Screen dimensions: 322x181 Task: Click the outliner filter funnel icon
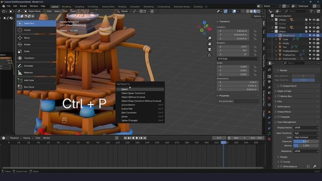[x=311, y=11]
